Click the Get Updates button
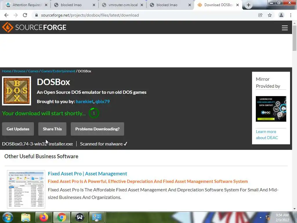This screenshot has height=223, width=297. tap(18, 129)
